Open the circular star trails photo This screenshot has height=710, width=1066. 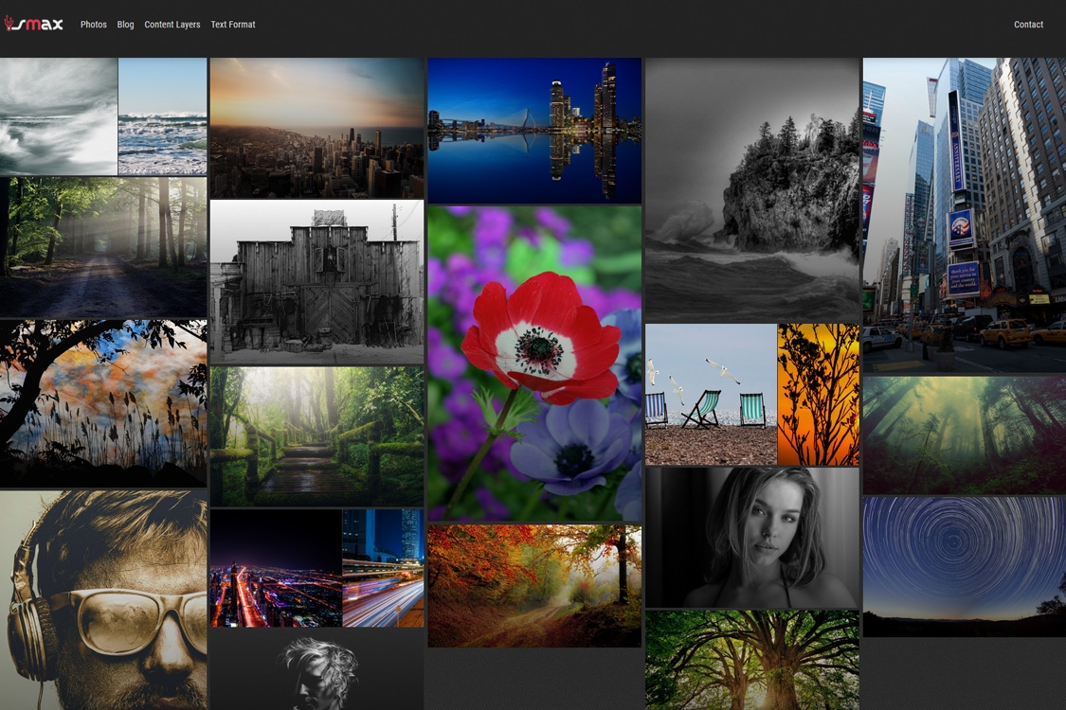965,567
